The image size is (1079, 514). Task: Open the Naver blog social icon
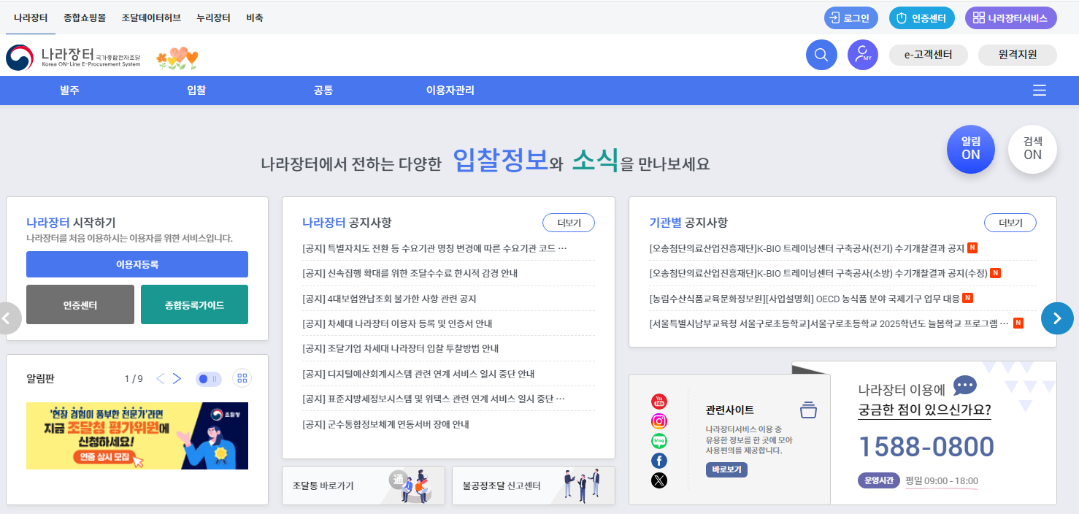tap(659, 440)
